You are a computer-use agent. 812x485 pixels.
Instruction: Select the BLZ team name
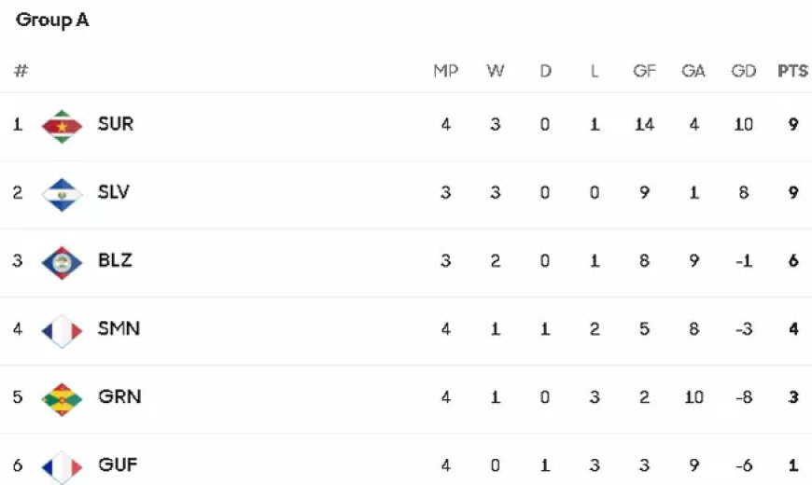[115, 261]
